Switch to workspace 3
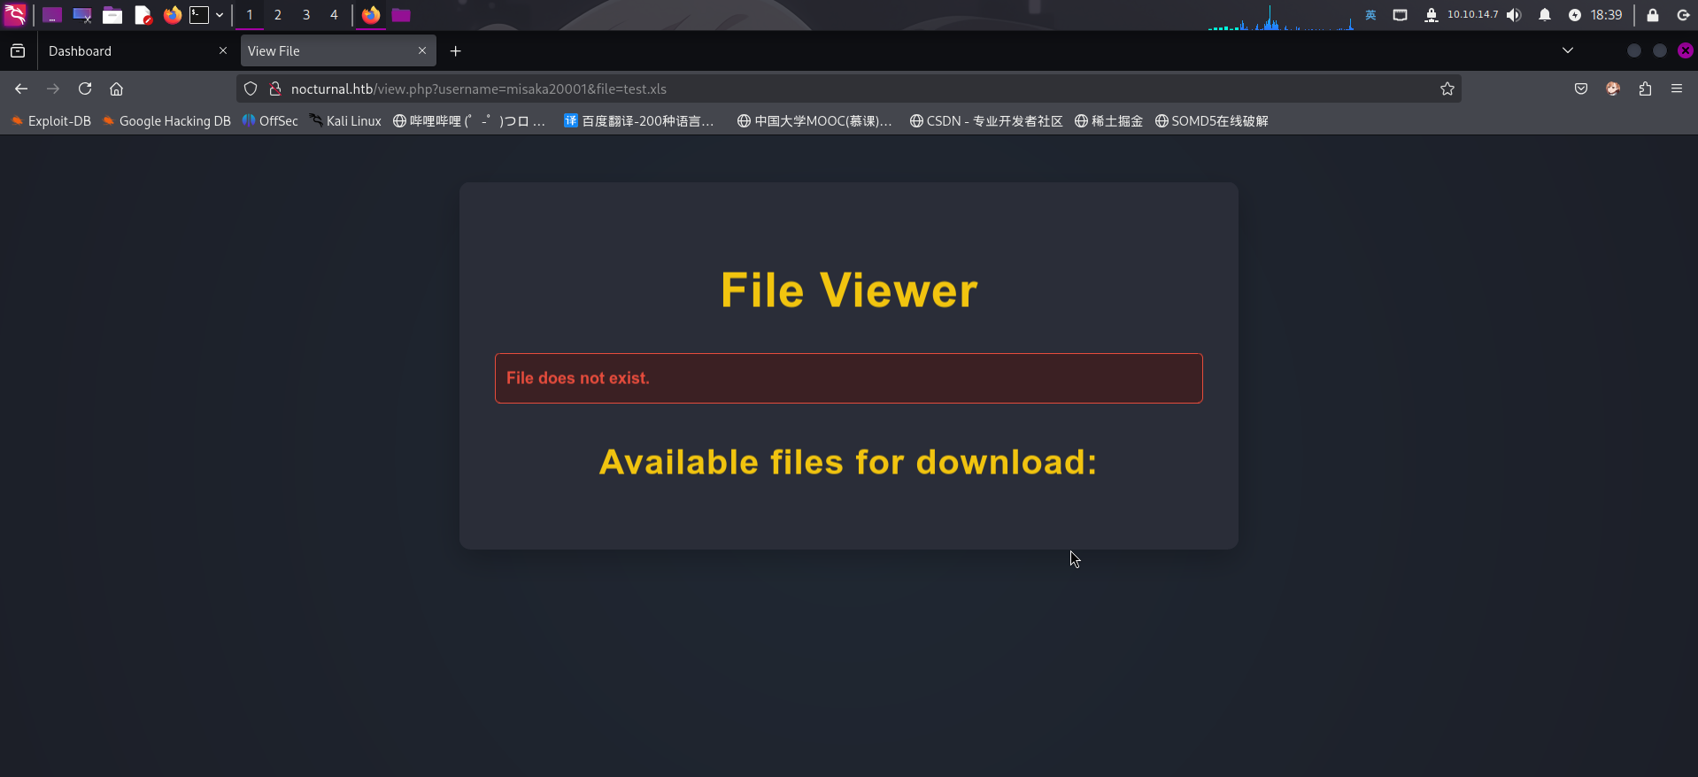 [x=306, y=15]
